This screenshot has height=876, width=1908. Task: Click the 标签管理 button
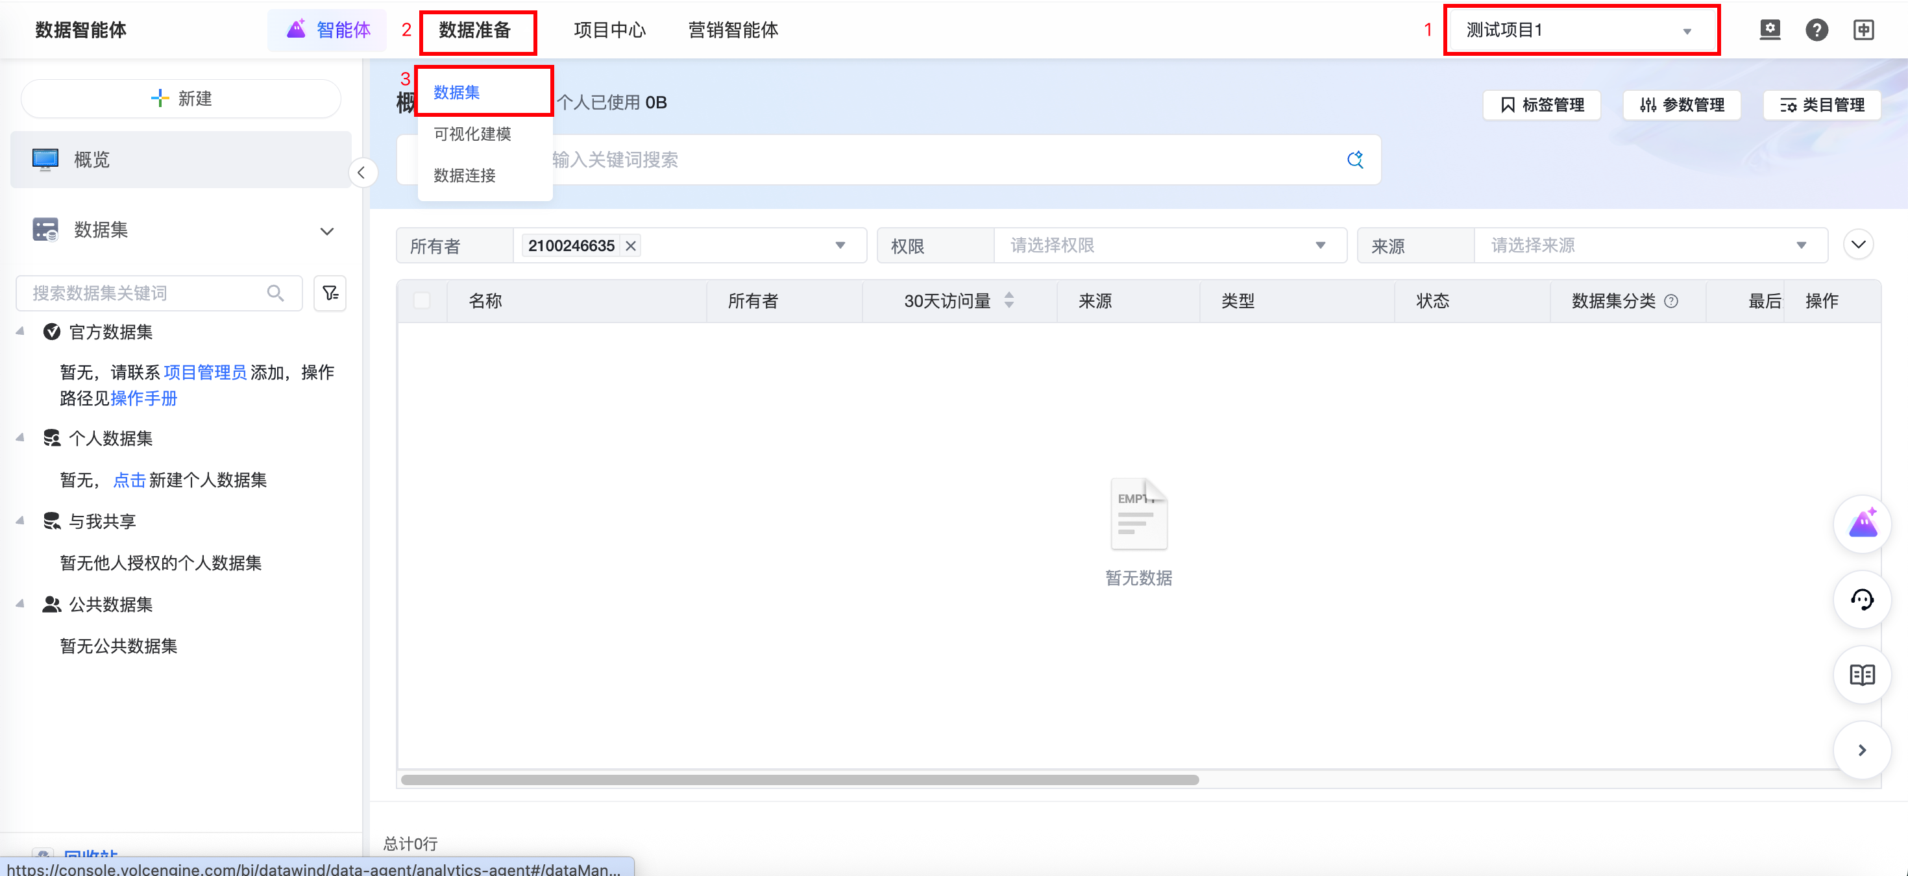[1541, 105]
